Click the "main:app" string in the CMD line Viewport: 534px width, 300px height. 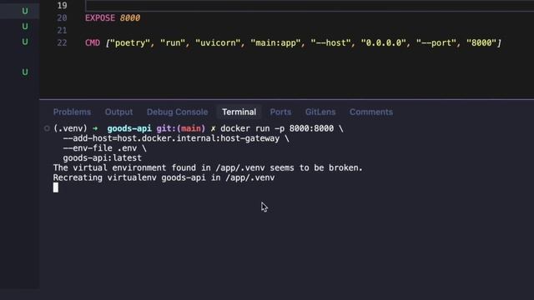[x=275, y=42]
